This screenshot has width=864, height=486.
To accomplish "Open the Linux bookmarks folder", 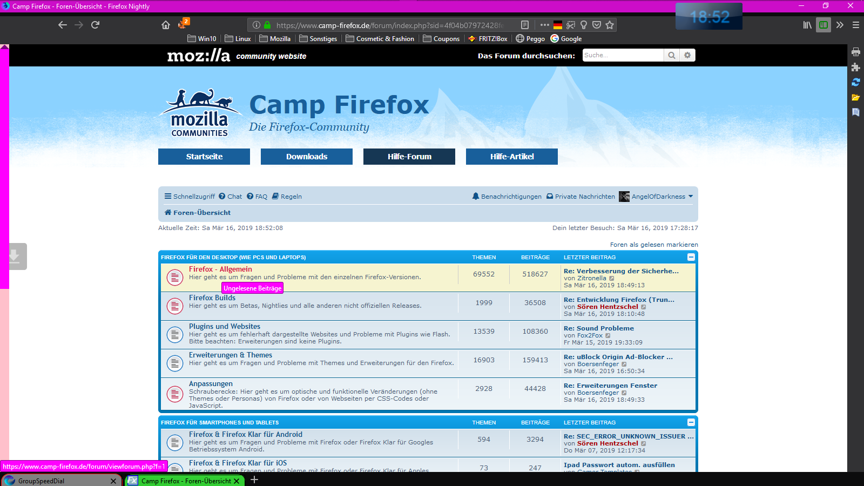I will tap(238, 39).
